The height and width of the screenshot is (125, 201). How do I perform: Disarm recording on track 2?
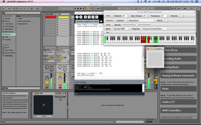[60, 88]
